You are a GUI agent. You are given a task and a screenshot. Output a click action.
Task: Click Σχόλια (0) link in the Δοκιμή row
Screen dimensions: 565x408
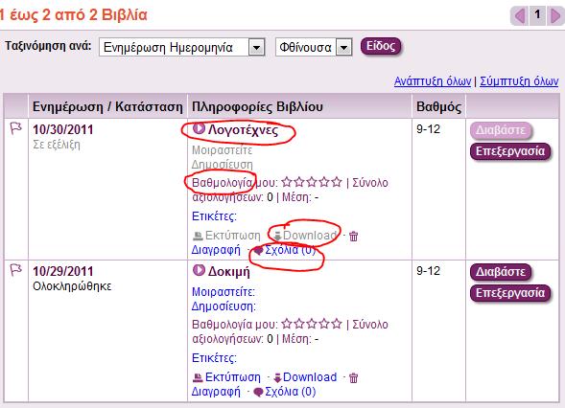(291, 392)
